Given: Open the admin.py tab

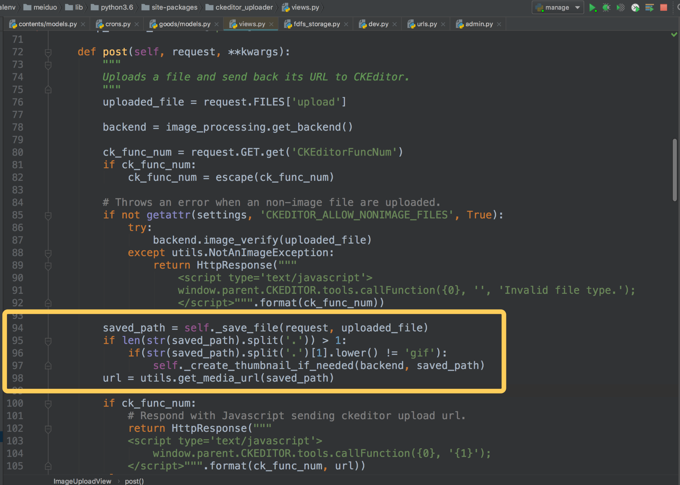Looking at the screenshot, I should click(479, 24).
